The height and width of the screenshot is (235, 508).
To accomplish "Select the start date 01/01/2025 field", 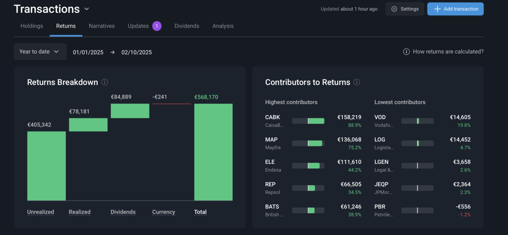I will pos(88,52).
